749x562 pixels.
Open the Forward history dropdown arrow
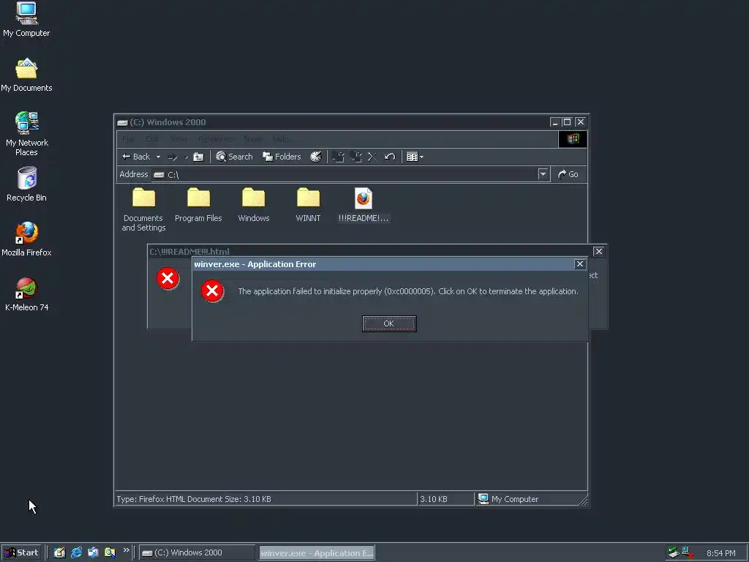(186, 157)
